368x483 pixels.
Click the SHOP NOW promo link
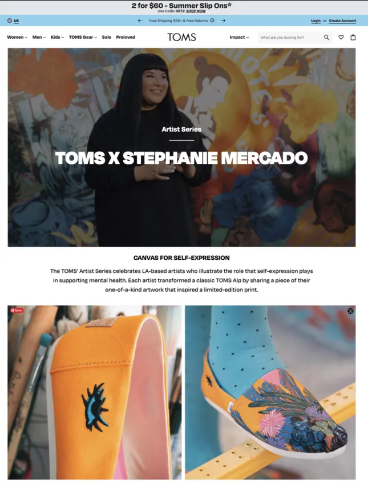(x=196, y=11)
